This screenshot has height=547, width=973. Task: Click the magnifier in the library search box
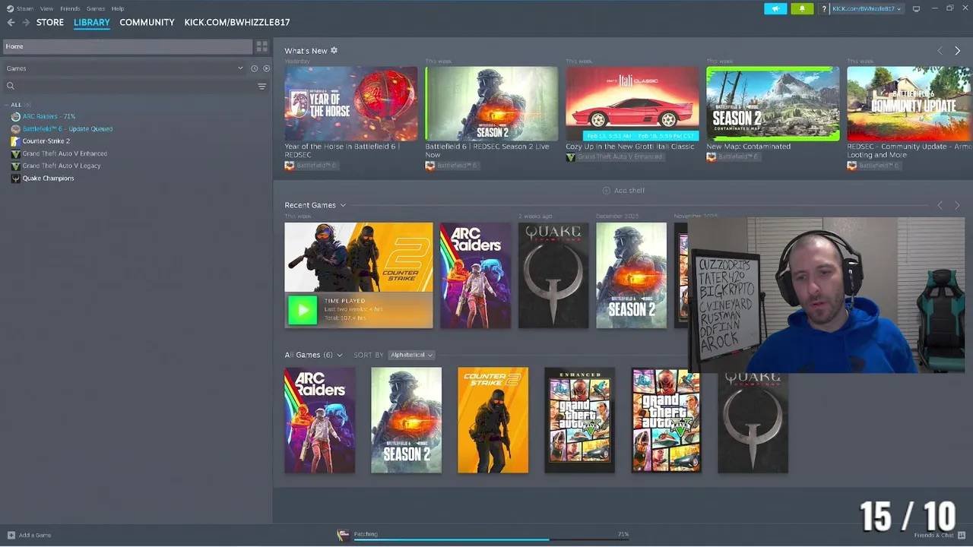(x=11, y=86)
